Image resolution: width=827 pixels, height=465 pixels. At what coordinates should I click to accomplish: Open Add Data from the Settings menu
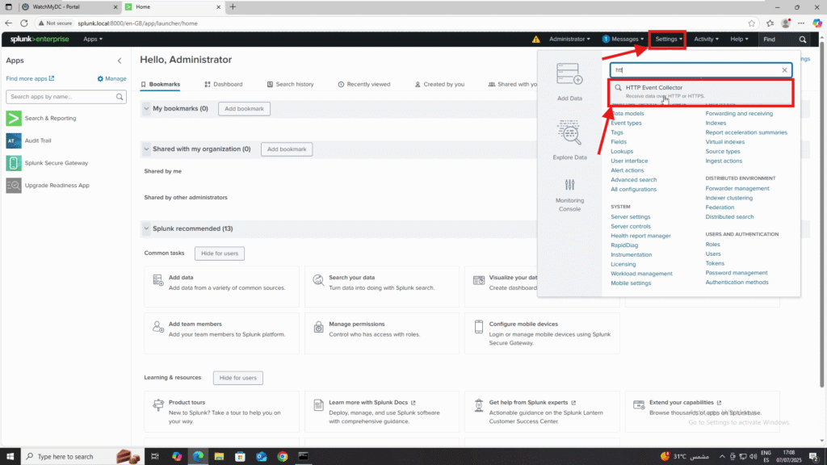[x=569, y=82]
